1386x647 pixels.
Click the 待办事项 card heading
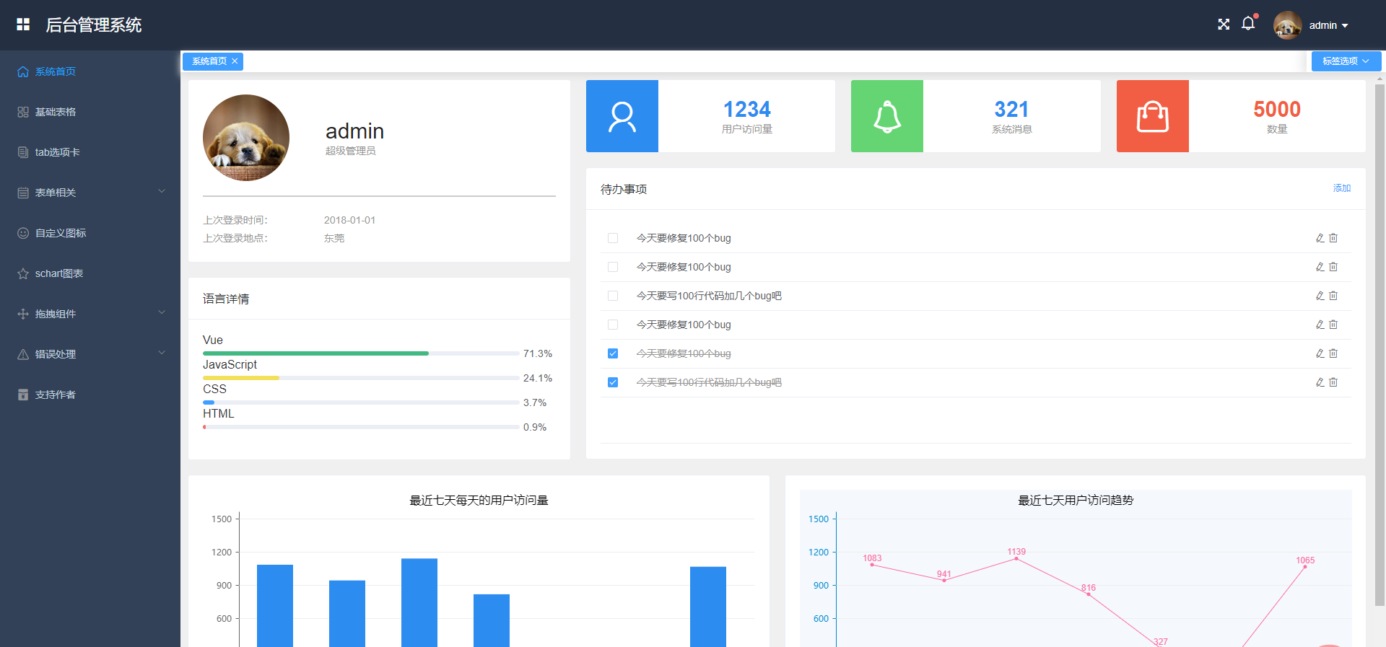click(624, 189)
